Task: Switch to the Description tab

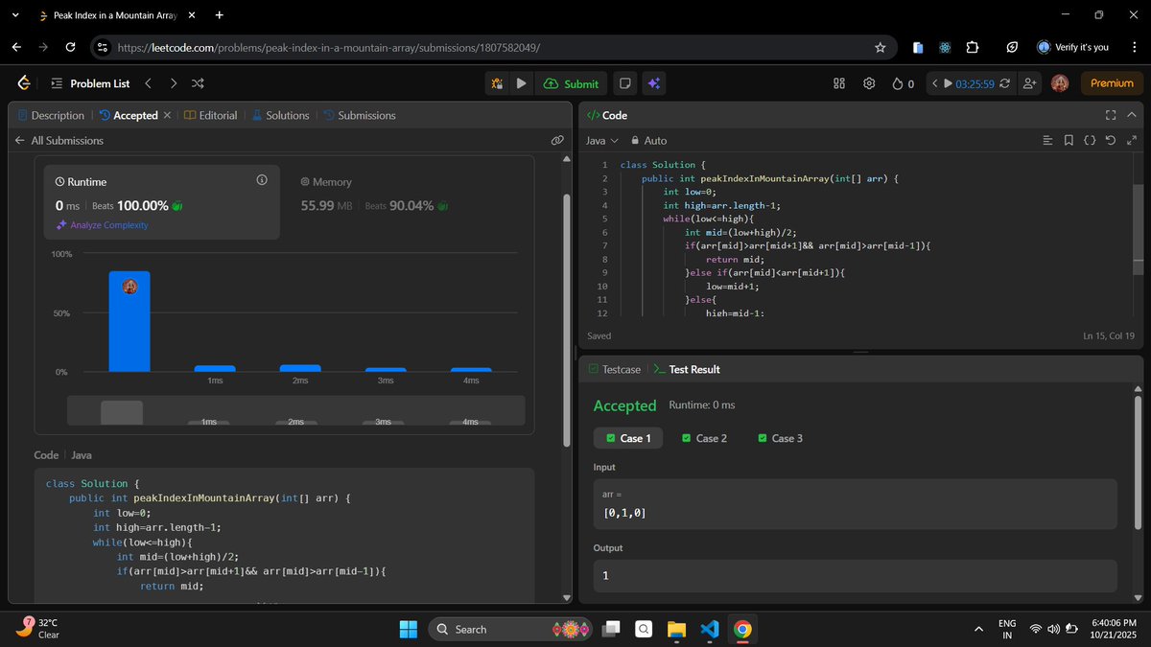Action: coord(51,115)
